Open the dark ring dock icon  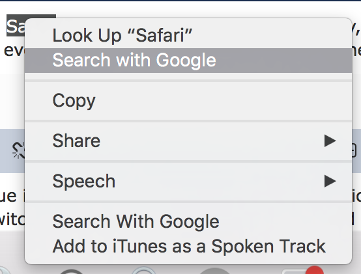tap(72, 271)
